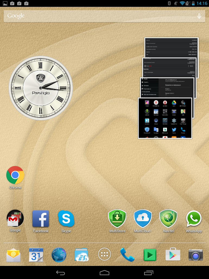Tap the Wi-Fi status icon
The image size is (209, 279).
tap(182, 3)
